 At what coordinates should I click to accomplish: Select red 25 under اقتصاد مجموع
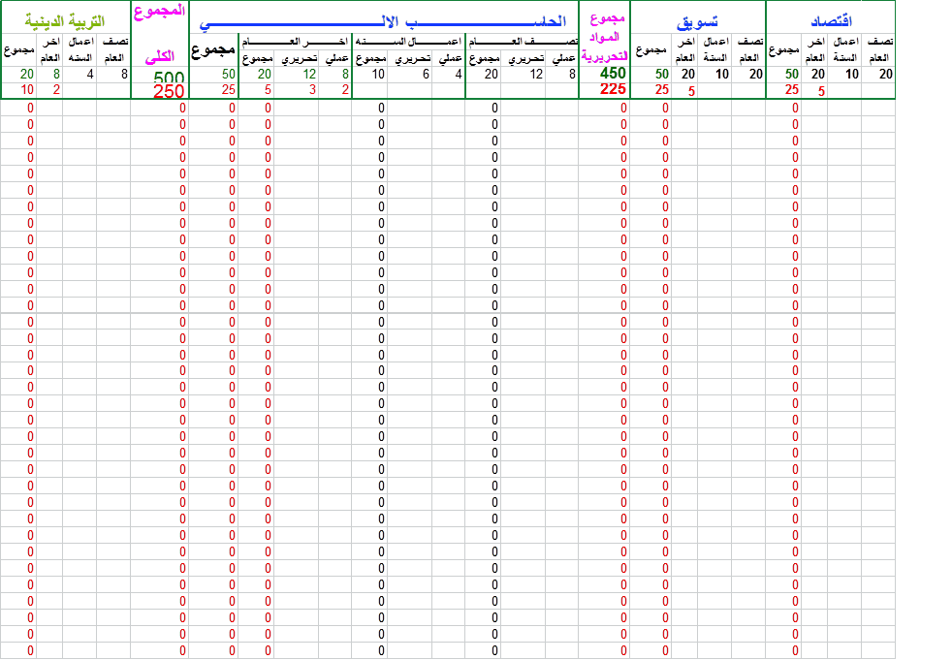coord(791,90)
